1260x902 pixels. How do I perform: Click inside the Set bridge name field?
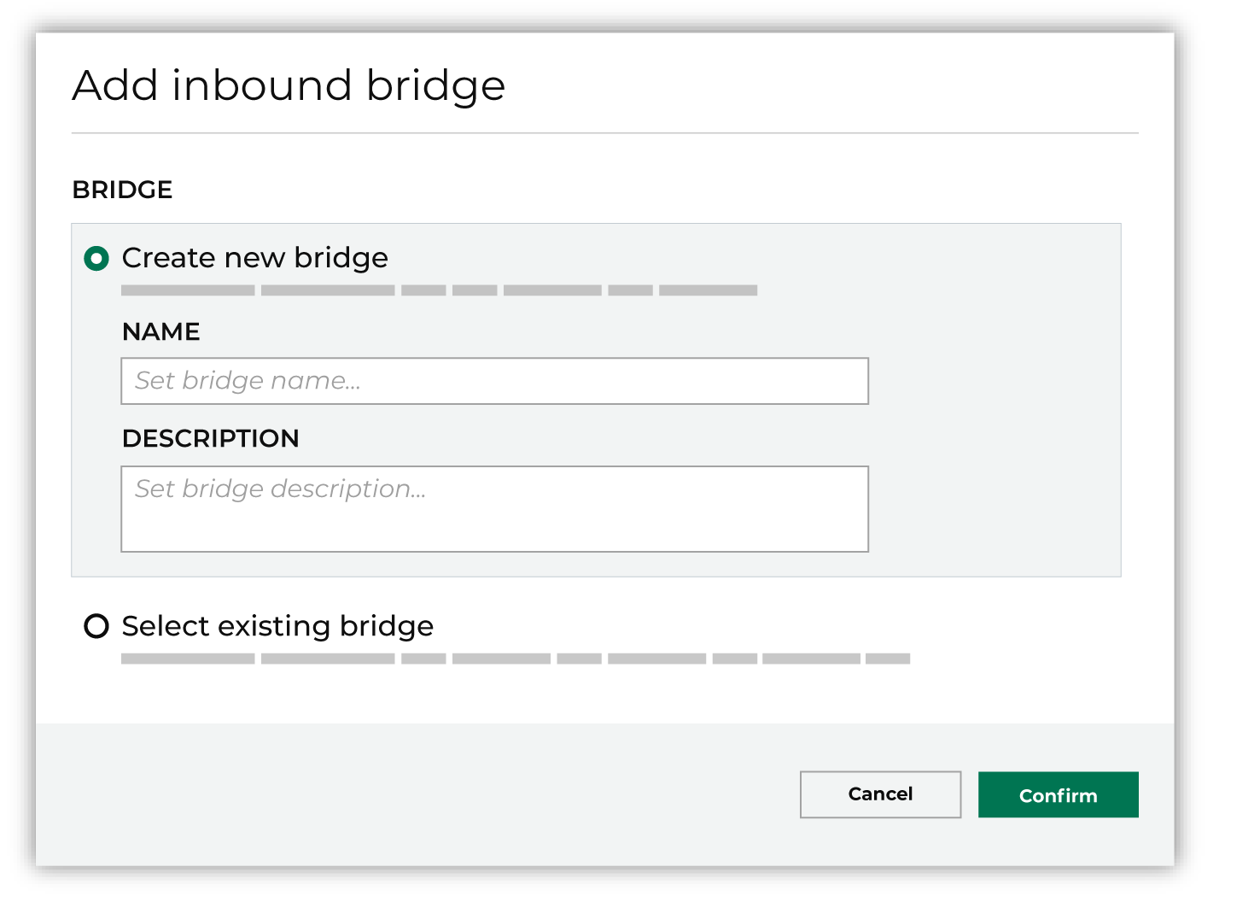pos(495,381)
